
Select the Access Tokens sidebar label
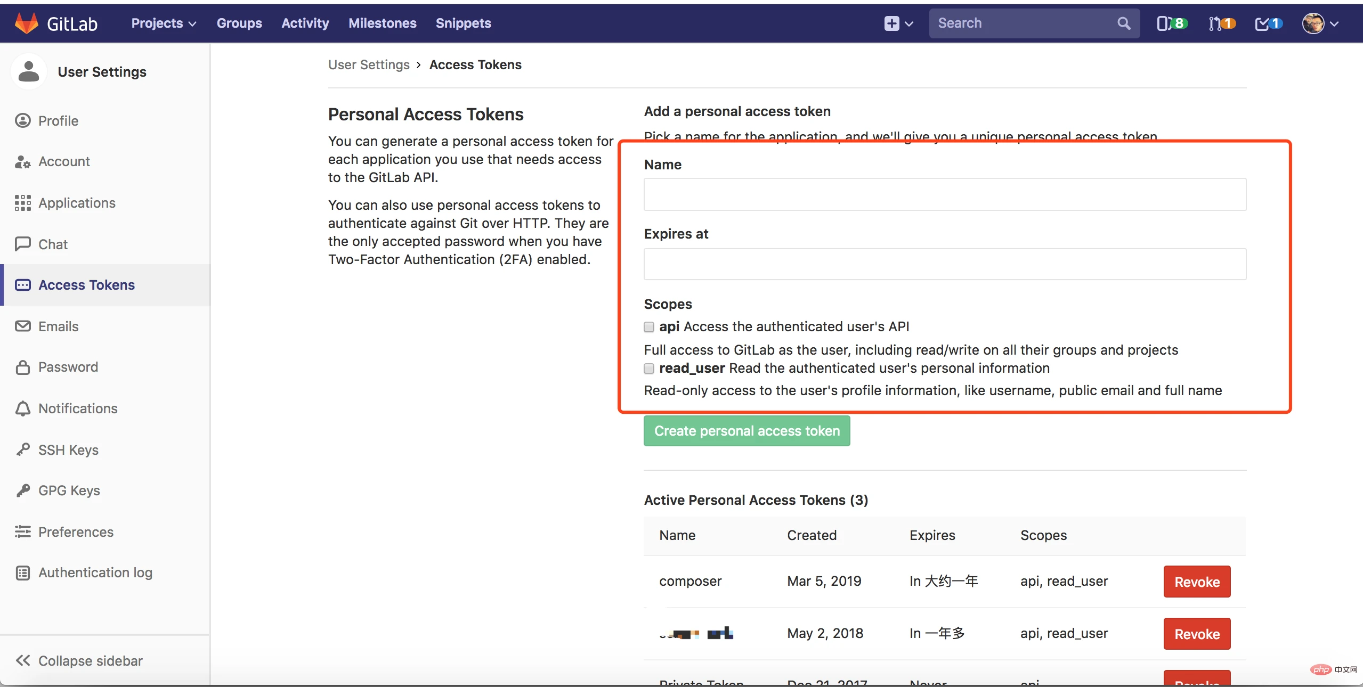[x=87, y=285]
